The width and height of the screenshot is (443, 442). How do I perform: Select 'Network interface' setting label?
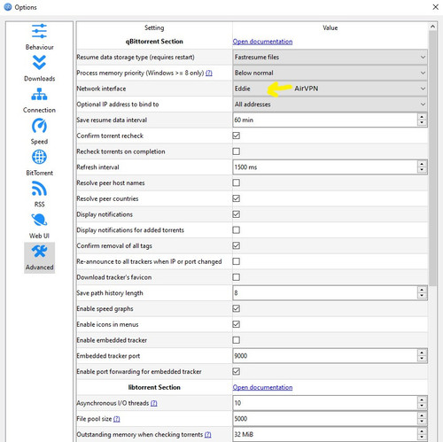coord(101,89)
